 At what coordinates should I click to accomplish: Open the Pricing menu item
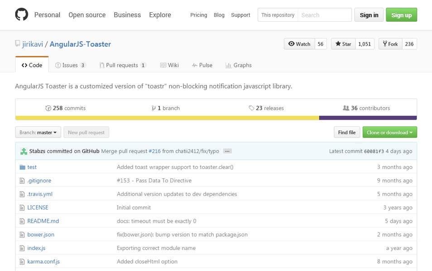click(198, 15)
